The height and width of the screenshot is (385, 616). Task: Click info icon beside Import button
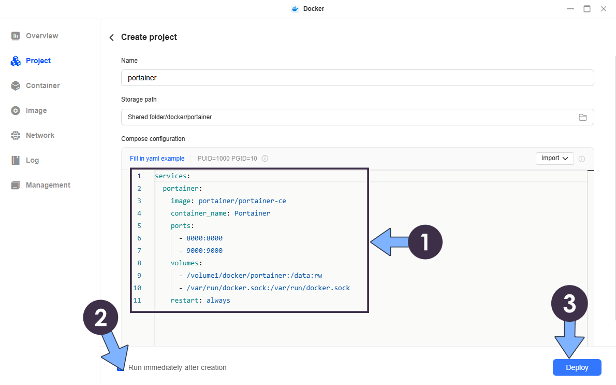[x=582, y=159]
